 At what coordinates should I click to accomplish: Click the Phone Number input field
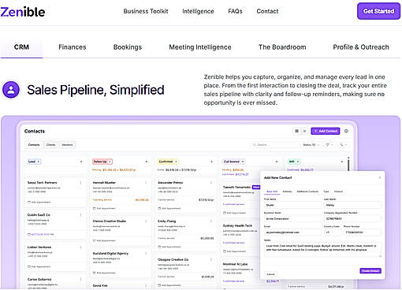pyautogui.click(x=363, y=232)
